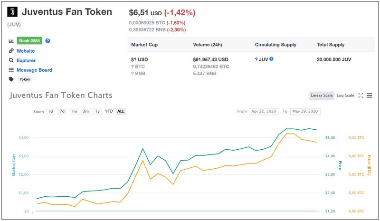Screen dimensions: 380x221
Task: Set chart zoom to 7d
Action: click(x=62, y=111)
